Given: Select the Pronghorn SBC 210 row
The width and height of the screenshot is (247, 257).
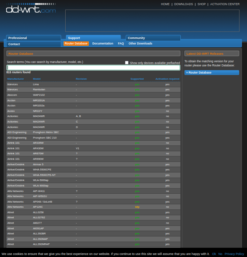Looking at the screenshot, I should click(93, 138).
